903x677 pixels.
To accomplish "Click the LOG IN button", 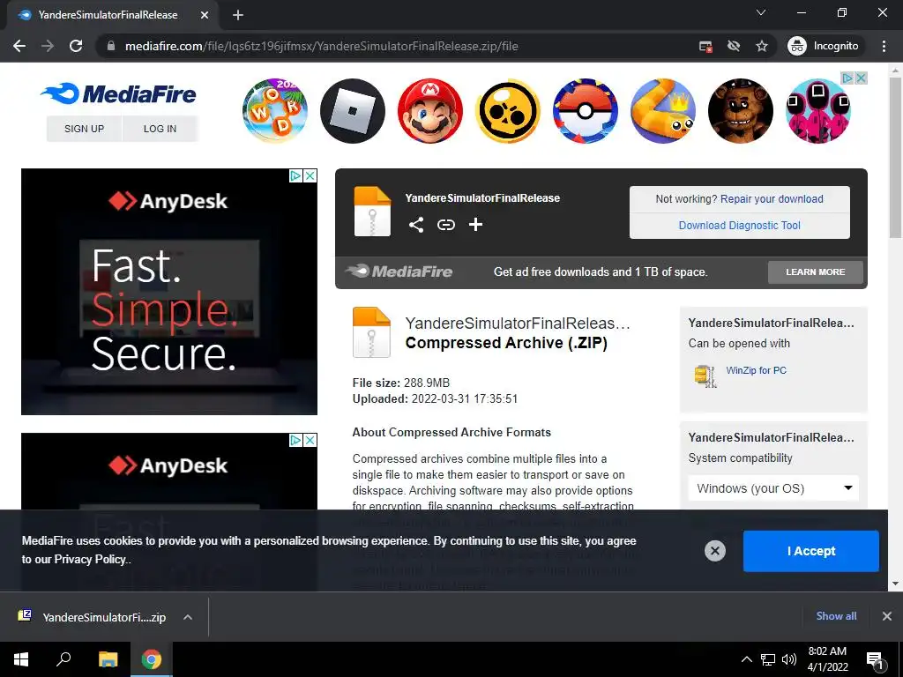I will pos(160,129).
